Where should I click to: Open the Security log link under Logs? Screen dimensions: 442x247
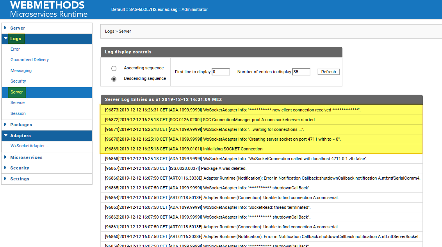click(x=18, y=81)
